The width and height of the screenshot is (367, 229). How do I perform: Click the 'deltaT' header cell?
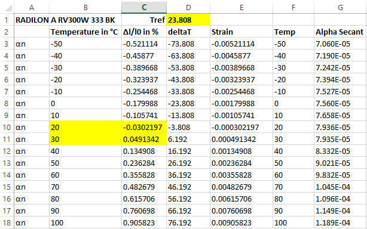point(188,32)
